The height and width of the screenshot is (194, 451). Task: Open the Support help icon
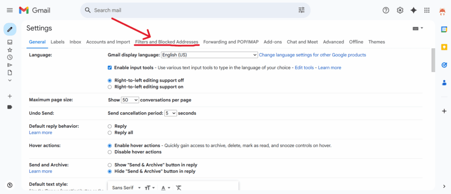386,11
